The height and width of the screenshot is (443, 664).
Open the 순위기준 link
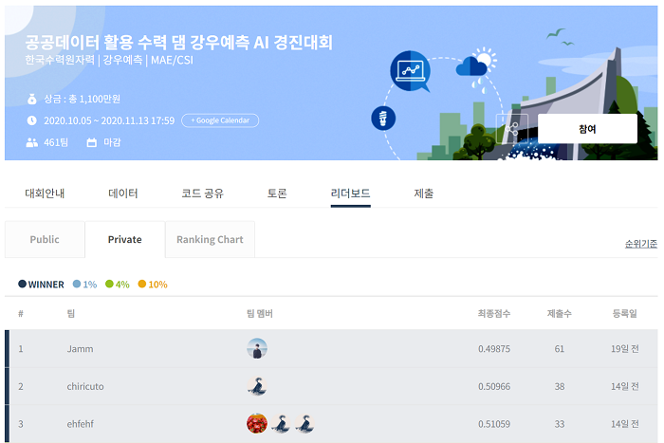coord(640,244)
